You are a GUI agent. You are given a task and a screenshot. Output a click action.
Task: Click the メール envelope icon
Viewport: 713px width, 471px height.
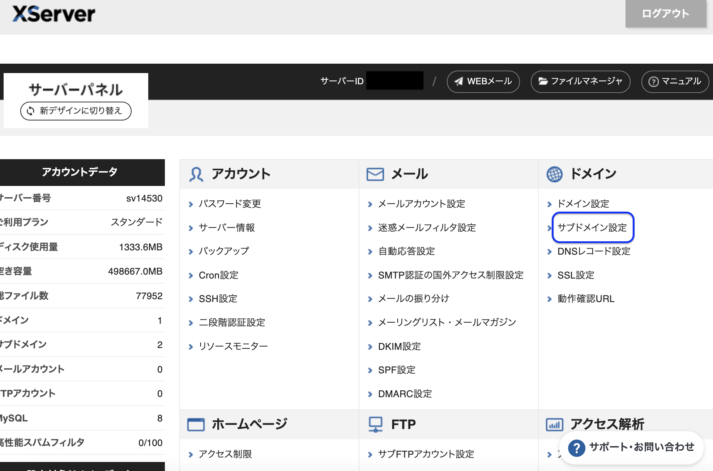point(375,174)
